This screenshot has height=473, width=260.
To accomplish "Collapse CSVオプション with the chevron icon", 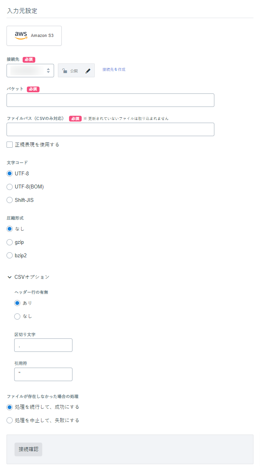I will tap(10, 277).
